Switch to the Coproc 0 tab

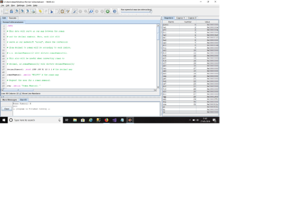(x=192, y=18)
